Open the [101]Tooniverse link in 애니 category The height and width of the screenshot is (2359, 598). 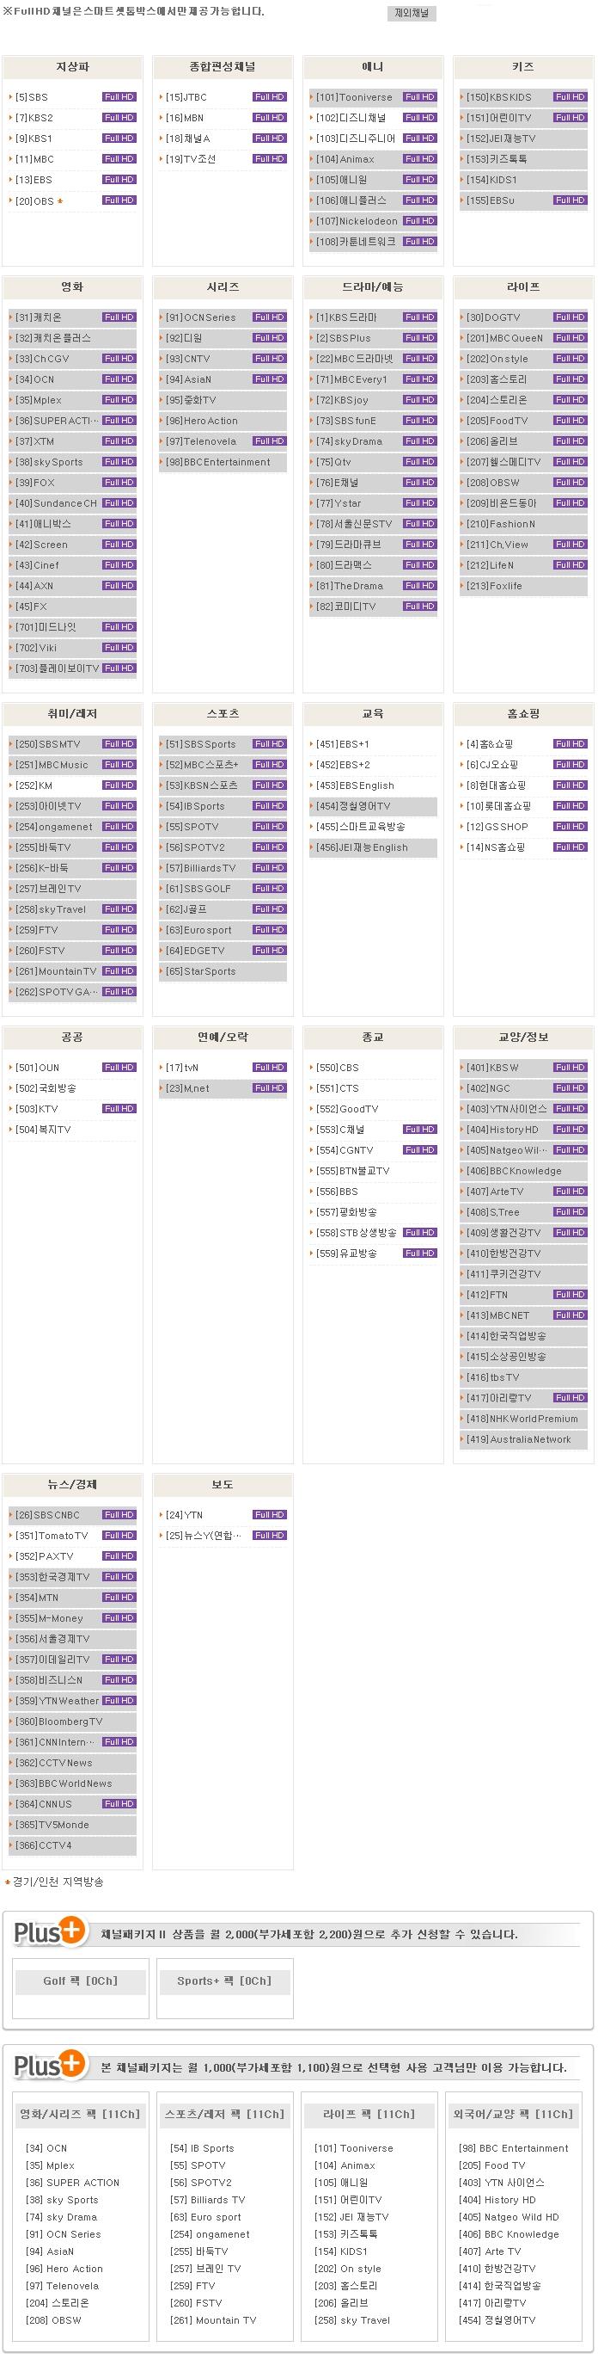coord(354,97)
